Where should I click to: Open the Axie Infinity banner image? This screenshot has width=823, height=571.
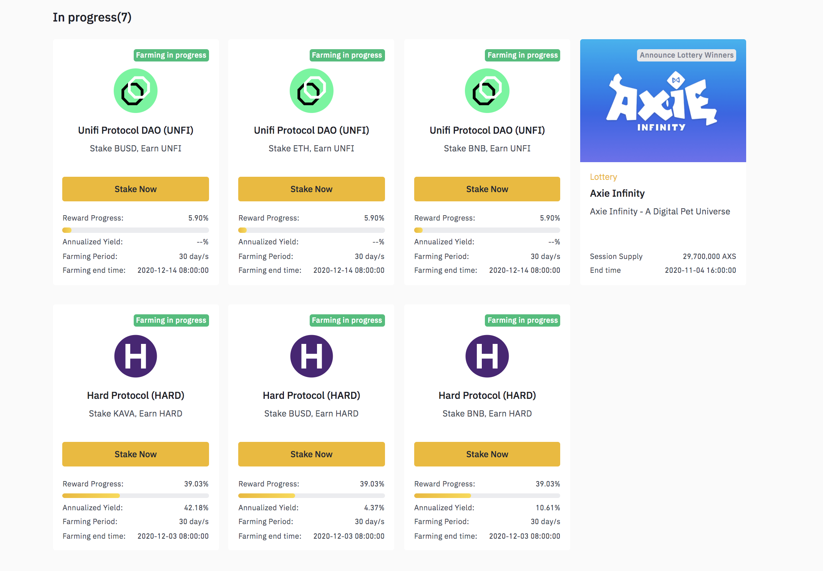point(663,101)
